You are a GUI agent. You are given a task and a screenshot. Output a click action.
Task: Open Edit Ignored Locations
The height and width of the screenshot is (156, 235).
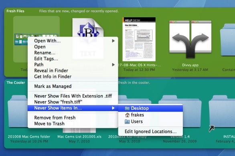(150, 132)
